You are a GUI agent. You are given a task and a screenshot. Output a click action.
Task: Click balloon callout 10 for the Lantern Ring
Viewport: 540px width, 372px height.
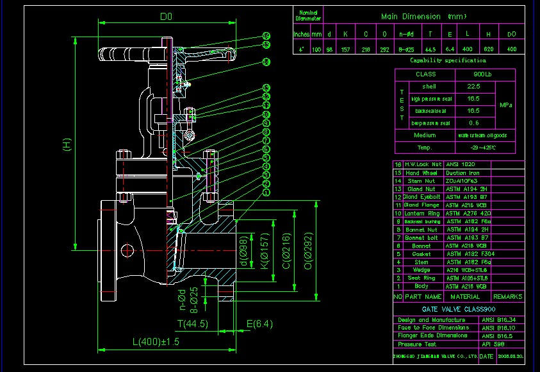click(266, 114)
